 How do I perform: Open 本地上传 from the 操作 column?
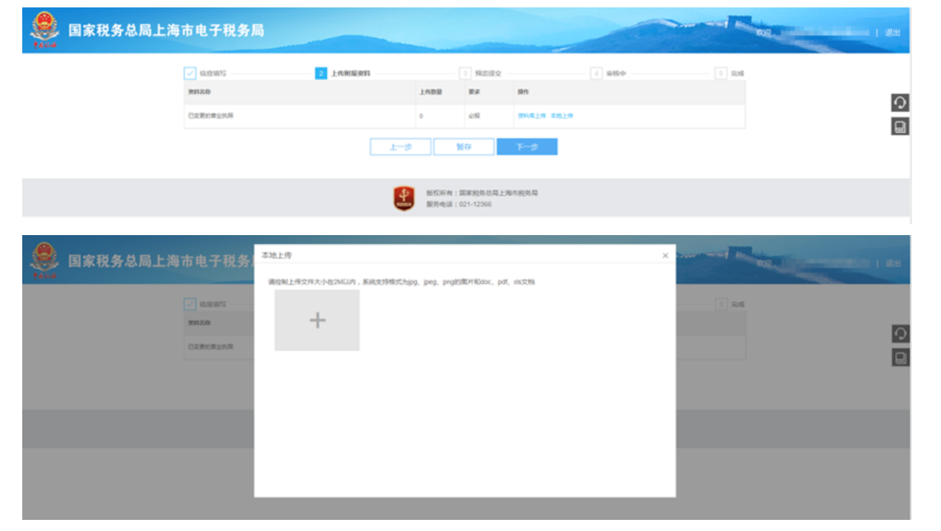(x=564, y=115)
